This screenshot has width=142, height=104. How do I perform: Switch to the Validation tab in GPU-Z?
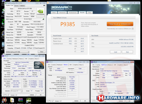coord(22,6)
